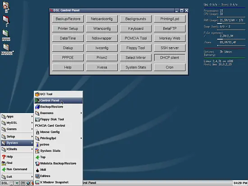Click the taskbar clock showing 04:20 PM

pyautogui.click(x=240, y=183)
